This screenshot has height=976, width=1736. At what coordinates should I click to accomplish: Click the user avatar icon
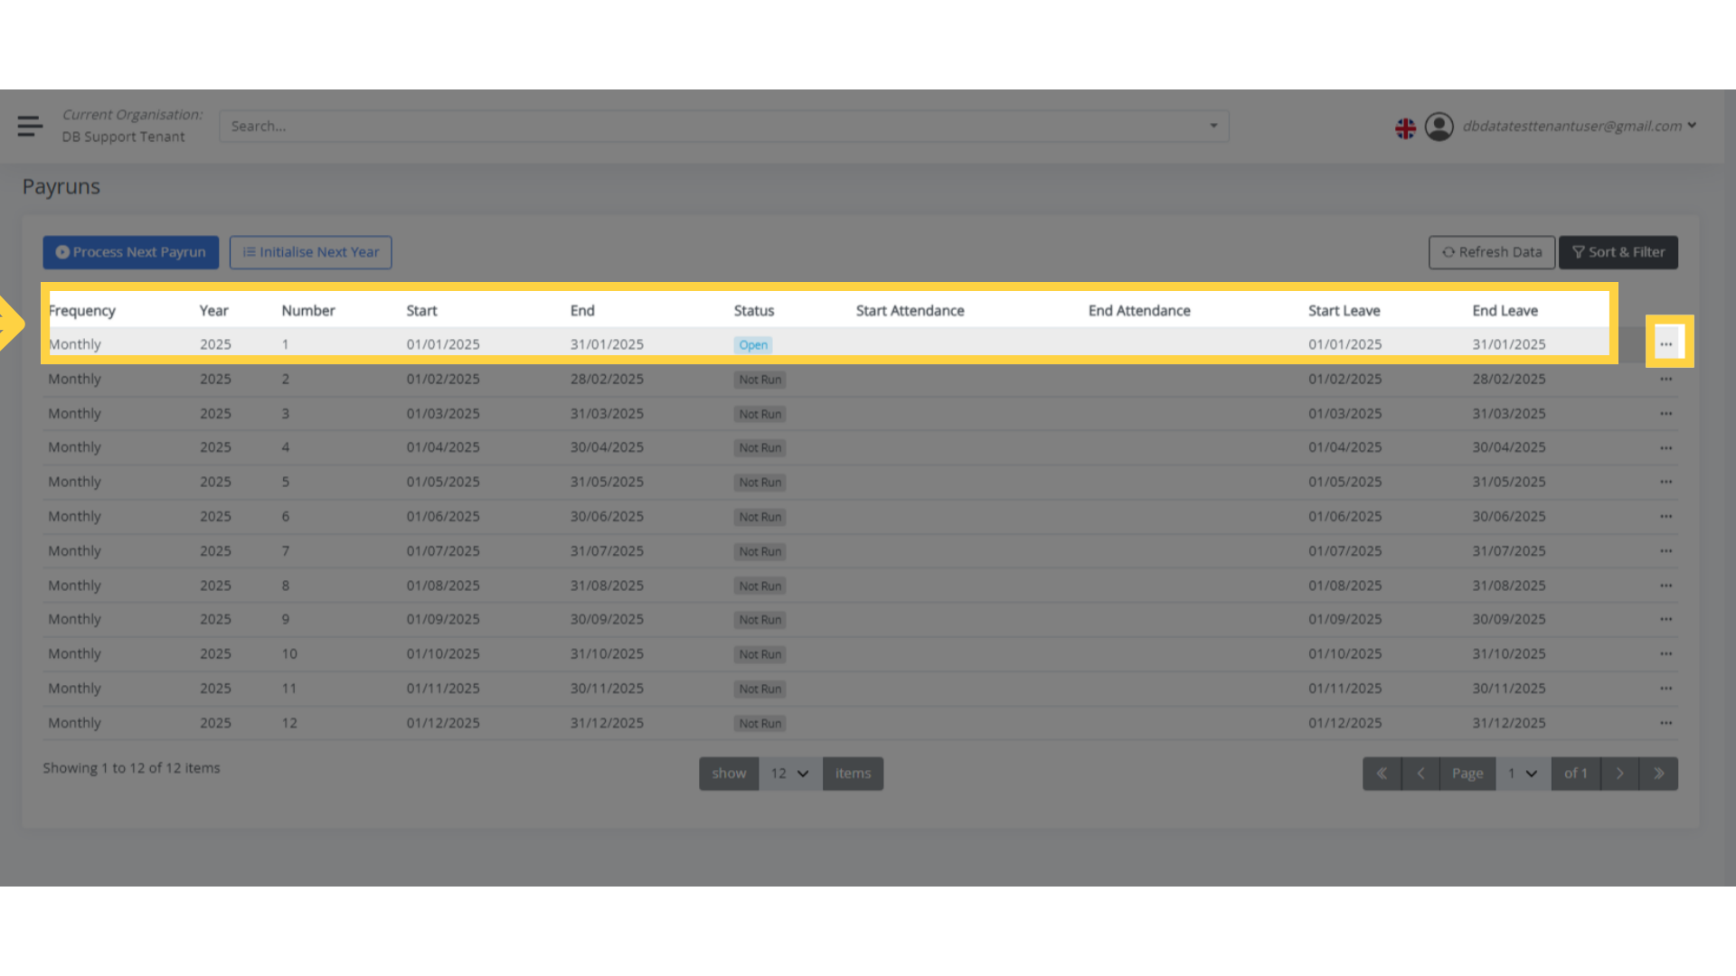tap(1439, 127)
